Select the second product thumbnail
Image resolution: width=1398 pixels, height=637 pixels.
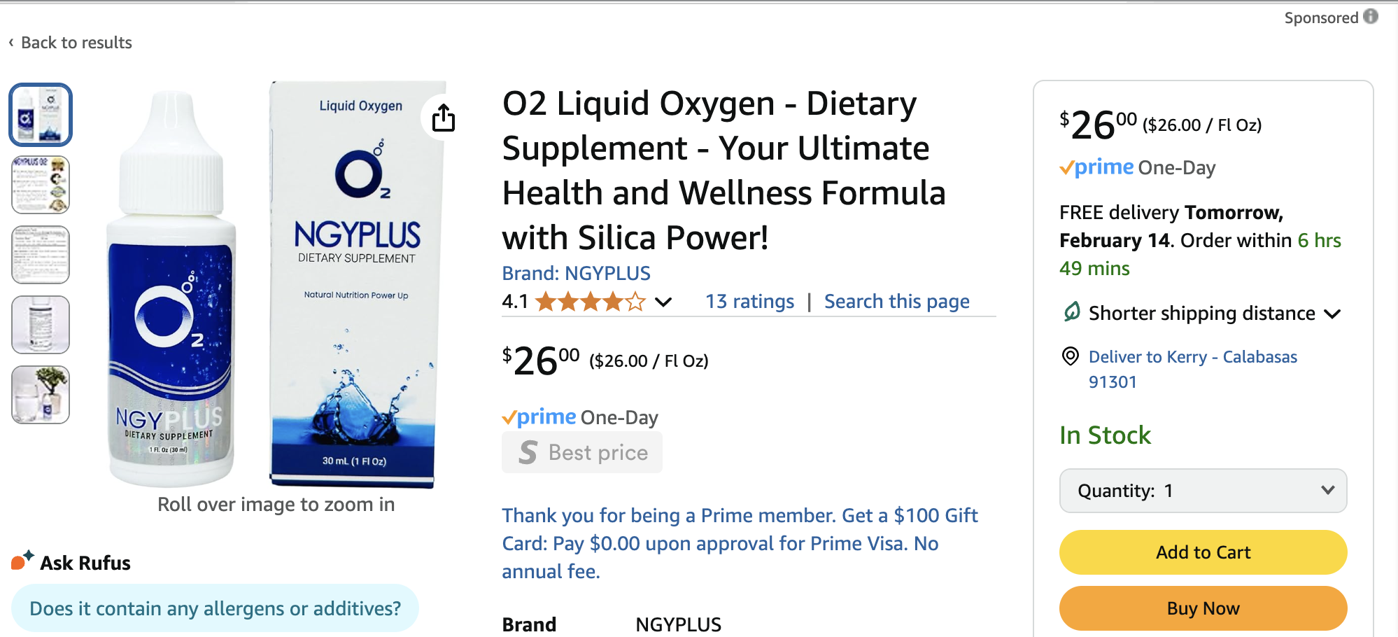pyautogui.click(x=41, y=185)
